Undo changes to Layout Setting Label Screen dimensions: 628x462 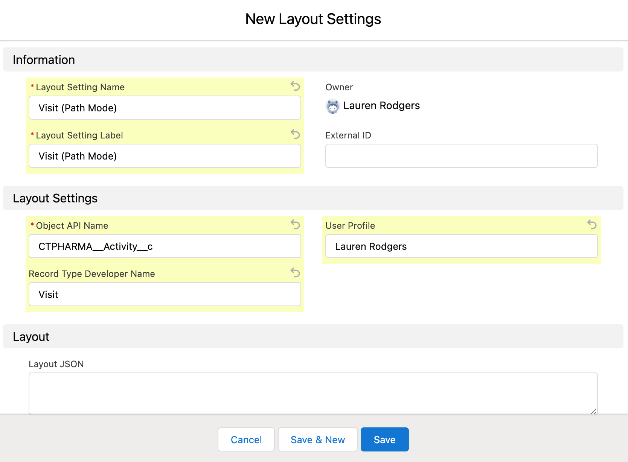tap(295, 134)
